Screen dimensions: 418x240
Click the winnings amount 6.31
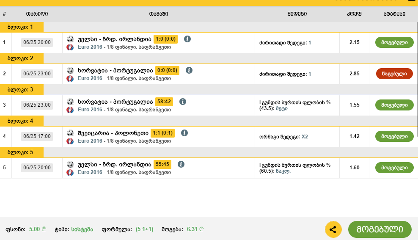pos(195,229)
